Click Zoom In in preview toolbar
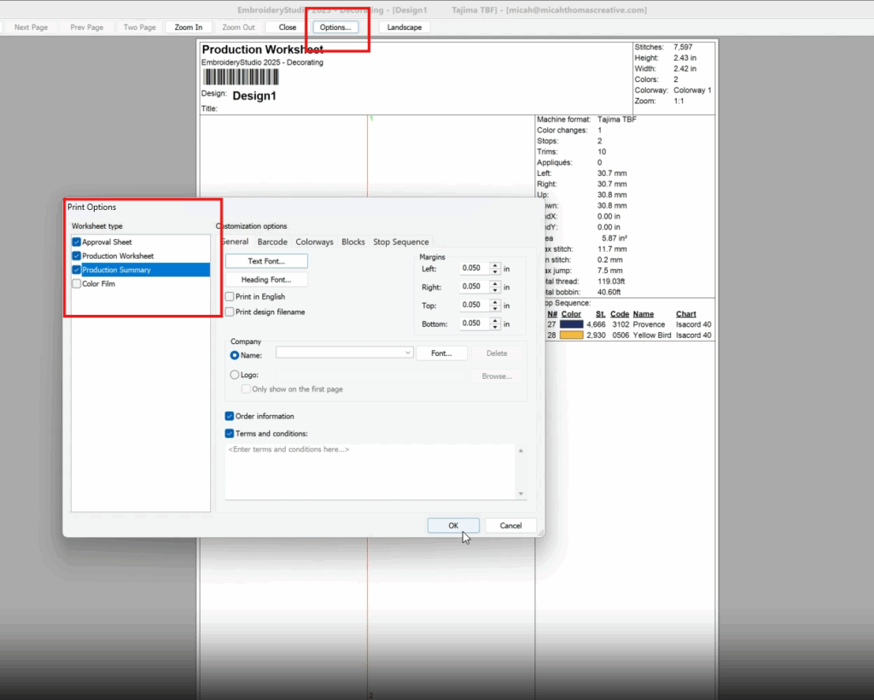The height and width of the screenshot is (700, 874). 189,27
